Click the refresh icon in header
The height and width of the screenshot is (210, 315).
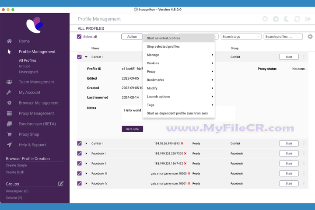click(297, 19)
